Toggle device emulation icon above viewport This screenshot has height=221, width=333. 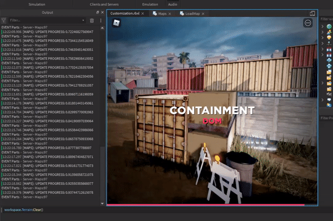(x=312, y=13)
